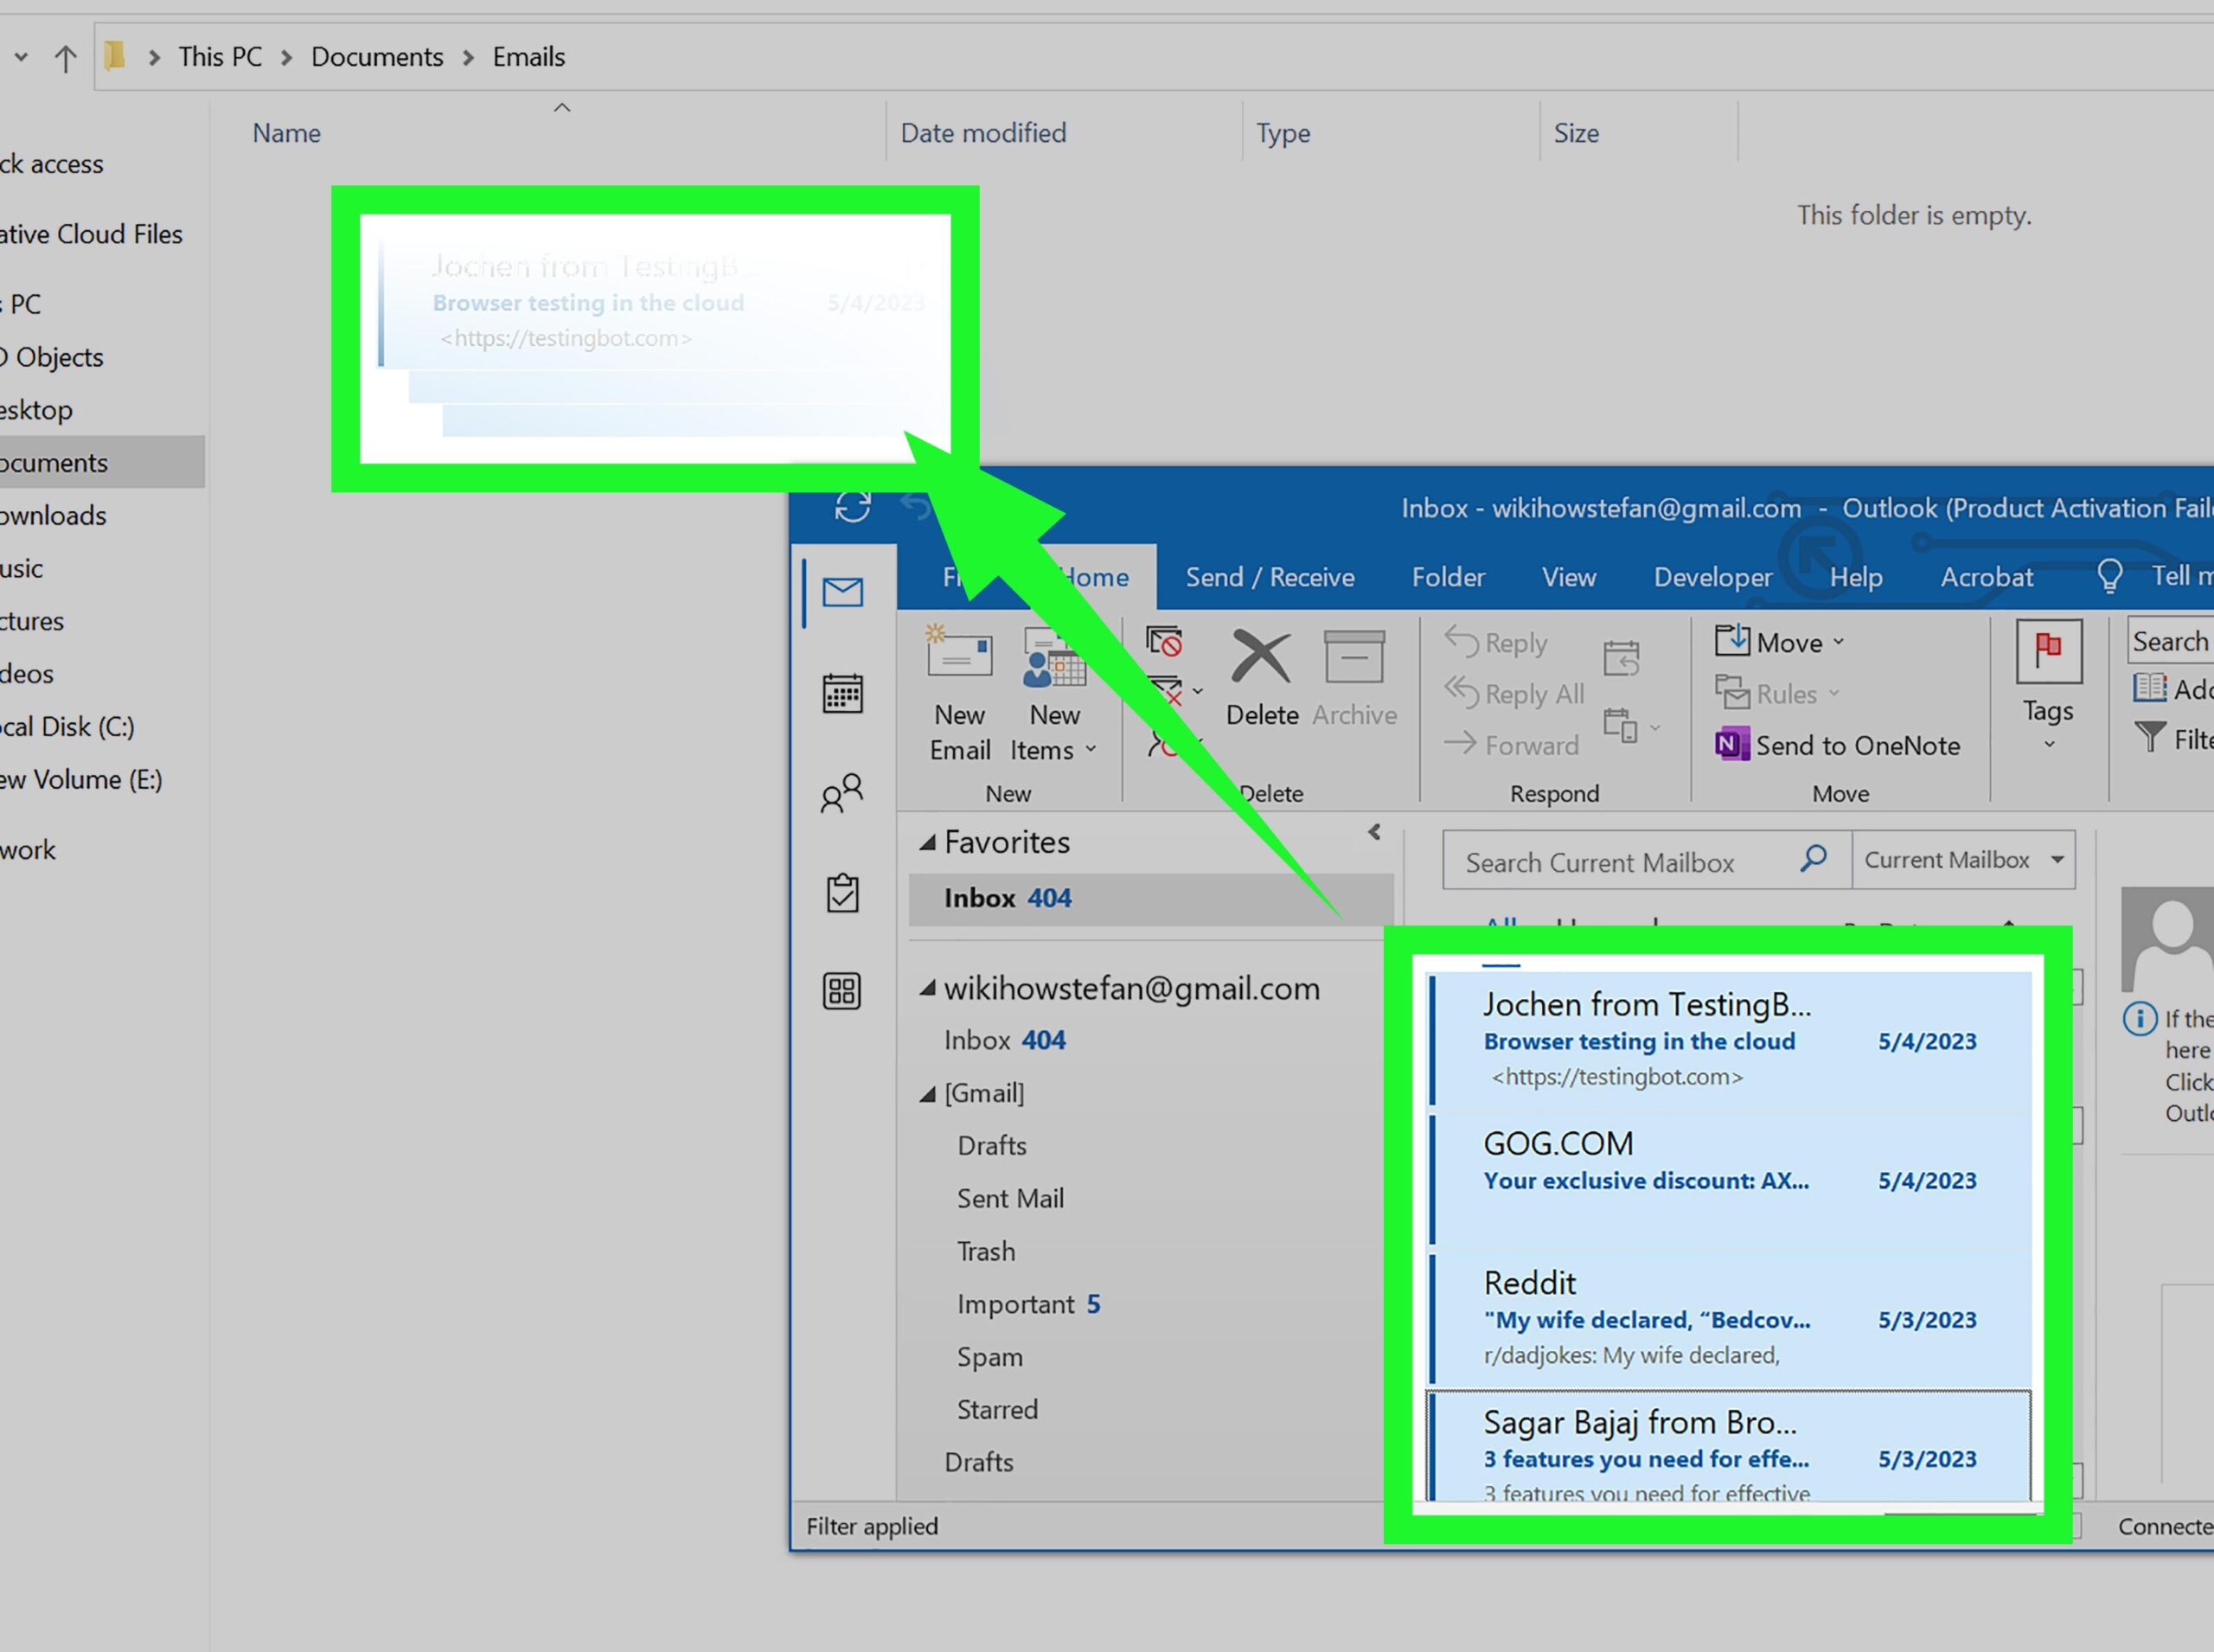The width and height of the screenshot is (2214, 1652).
Task: Open the New Items dropdown
Action: [1053, 700]
